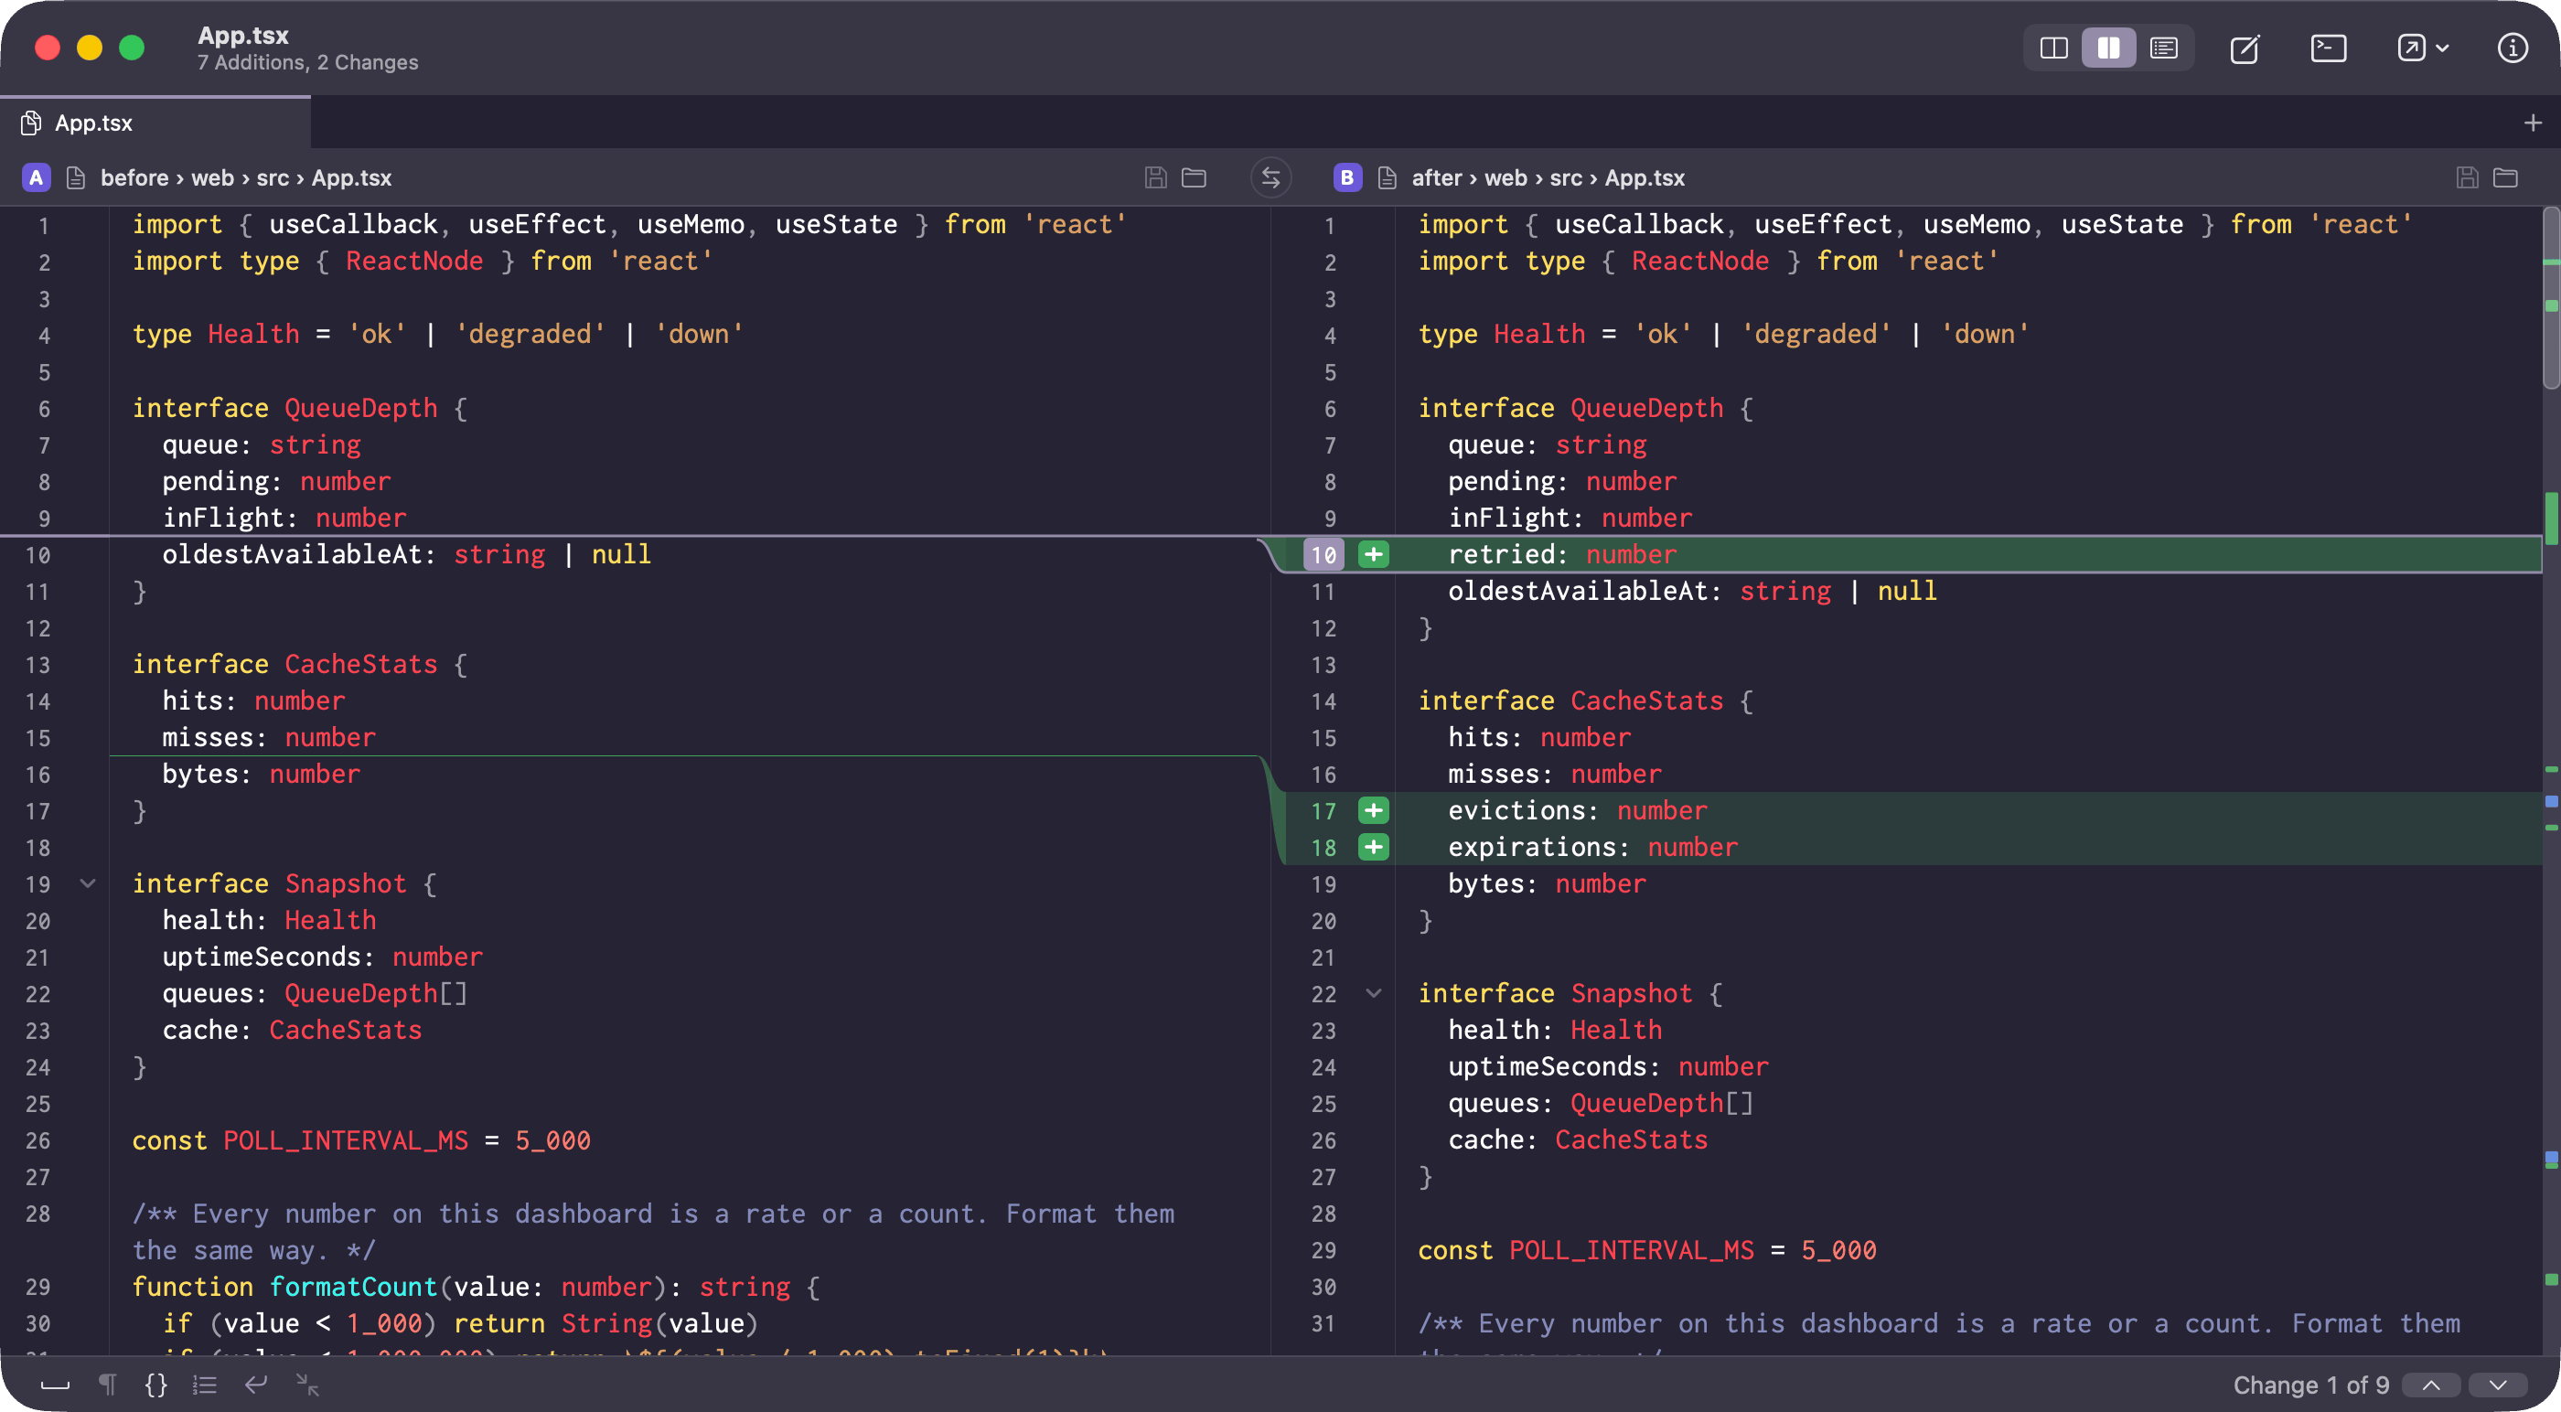Open the terminal panel icon
This screenshot has width=2561, height=1412.
click(x=2329, y=48)
